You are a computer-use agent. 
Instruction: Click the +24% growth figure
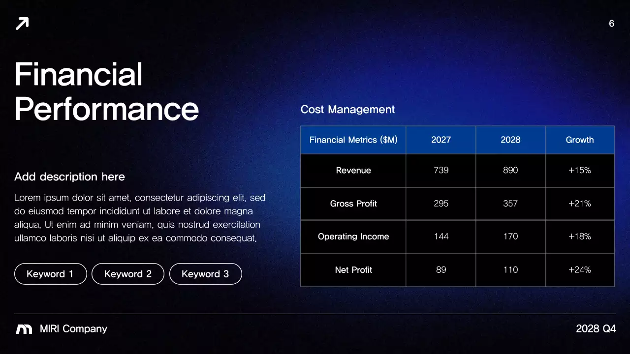[x=580, y=269]
